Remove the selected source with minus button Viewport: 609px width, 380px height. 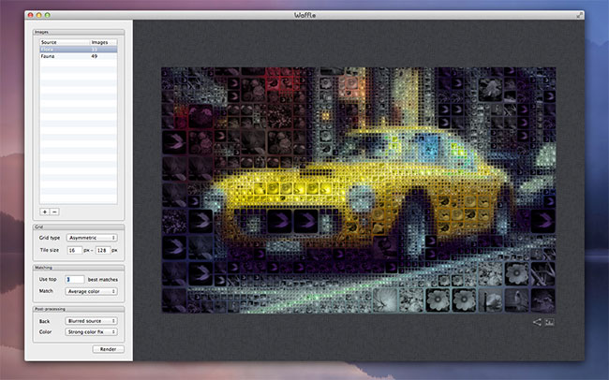54,212
